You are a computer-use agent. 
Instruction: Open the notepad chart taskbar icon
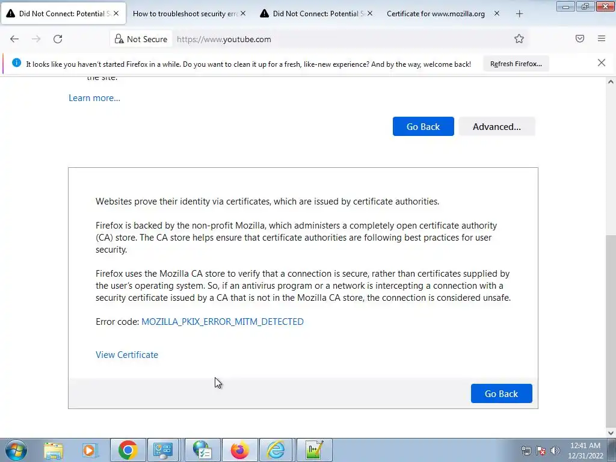click(x=314, y=450)
